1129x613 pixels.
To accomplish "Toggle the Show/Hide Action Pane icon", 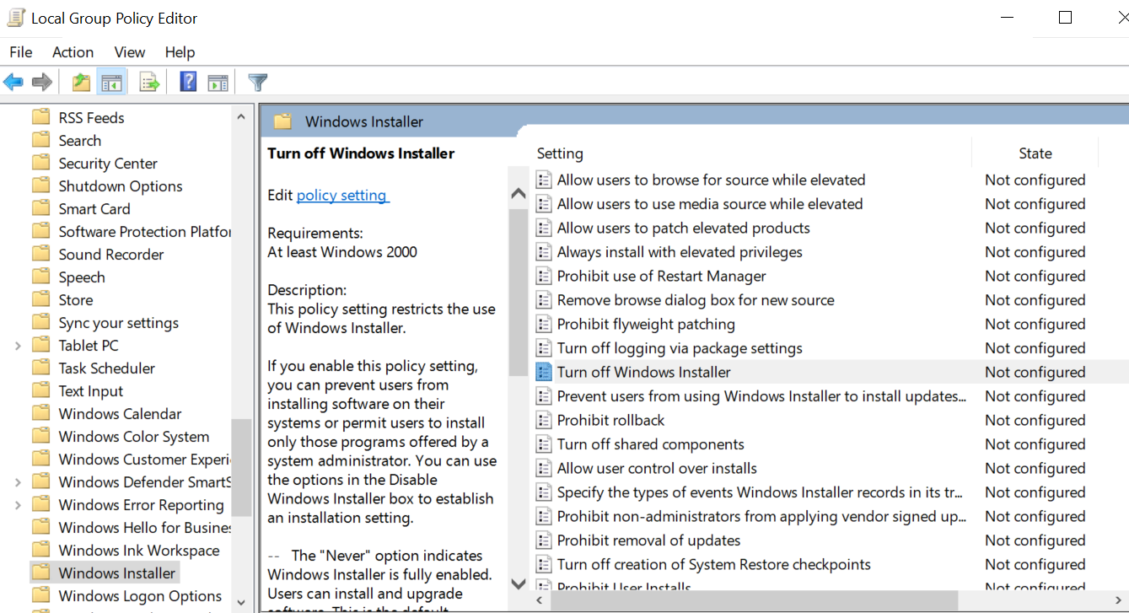I will 218,82.
